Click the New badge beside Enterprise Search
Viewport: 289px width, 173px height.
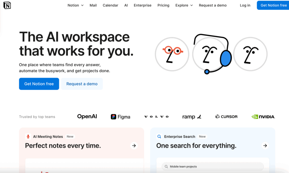[x=202, y=136]
